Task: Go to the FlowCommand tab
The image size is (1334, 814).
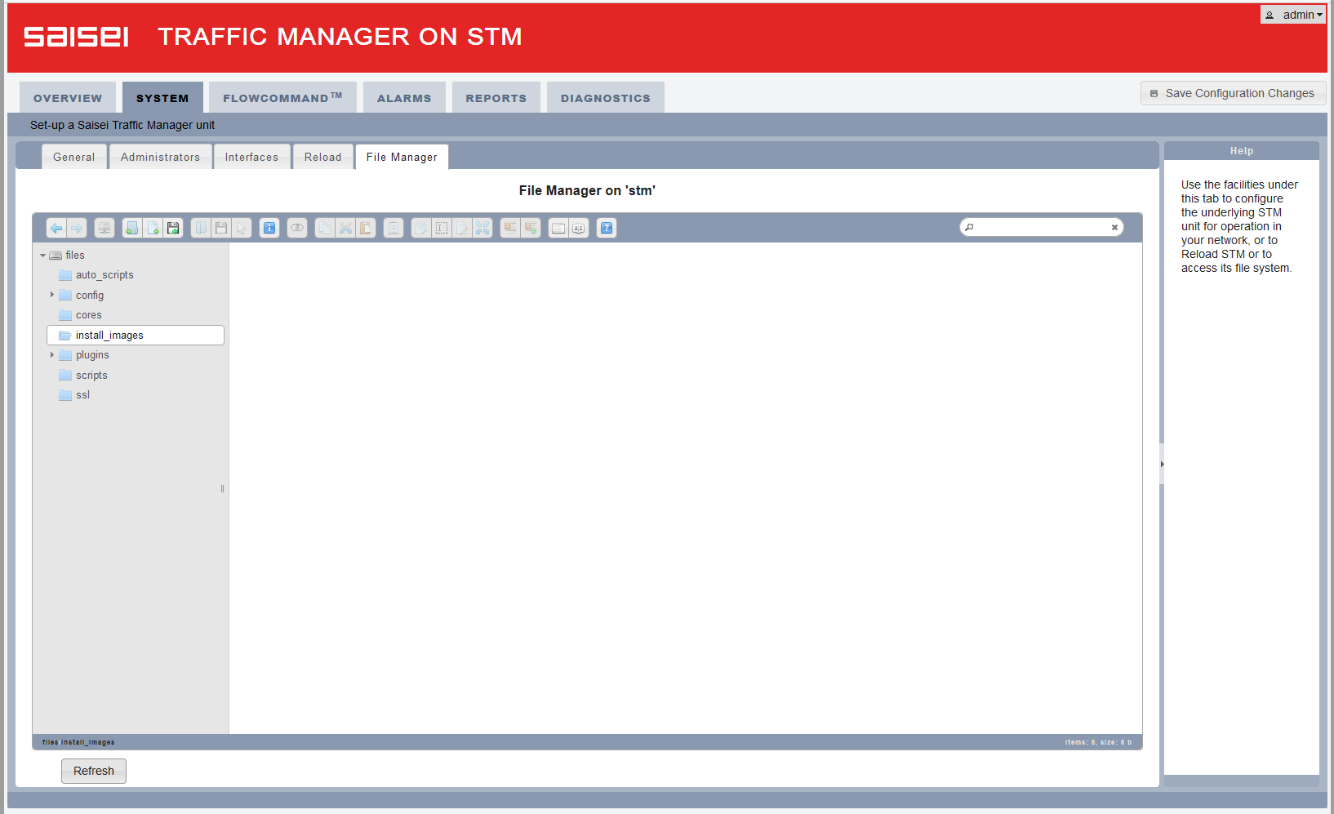Action: pos(282,98)
